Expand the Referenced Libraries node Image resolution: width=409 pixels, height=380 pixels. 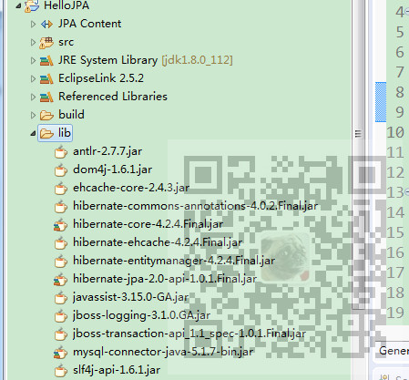tap(33, 97)
